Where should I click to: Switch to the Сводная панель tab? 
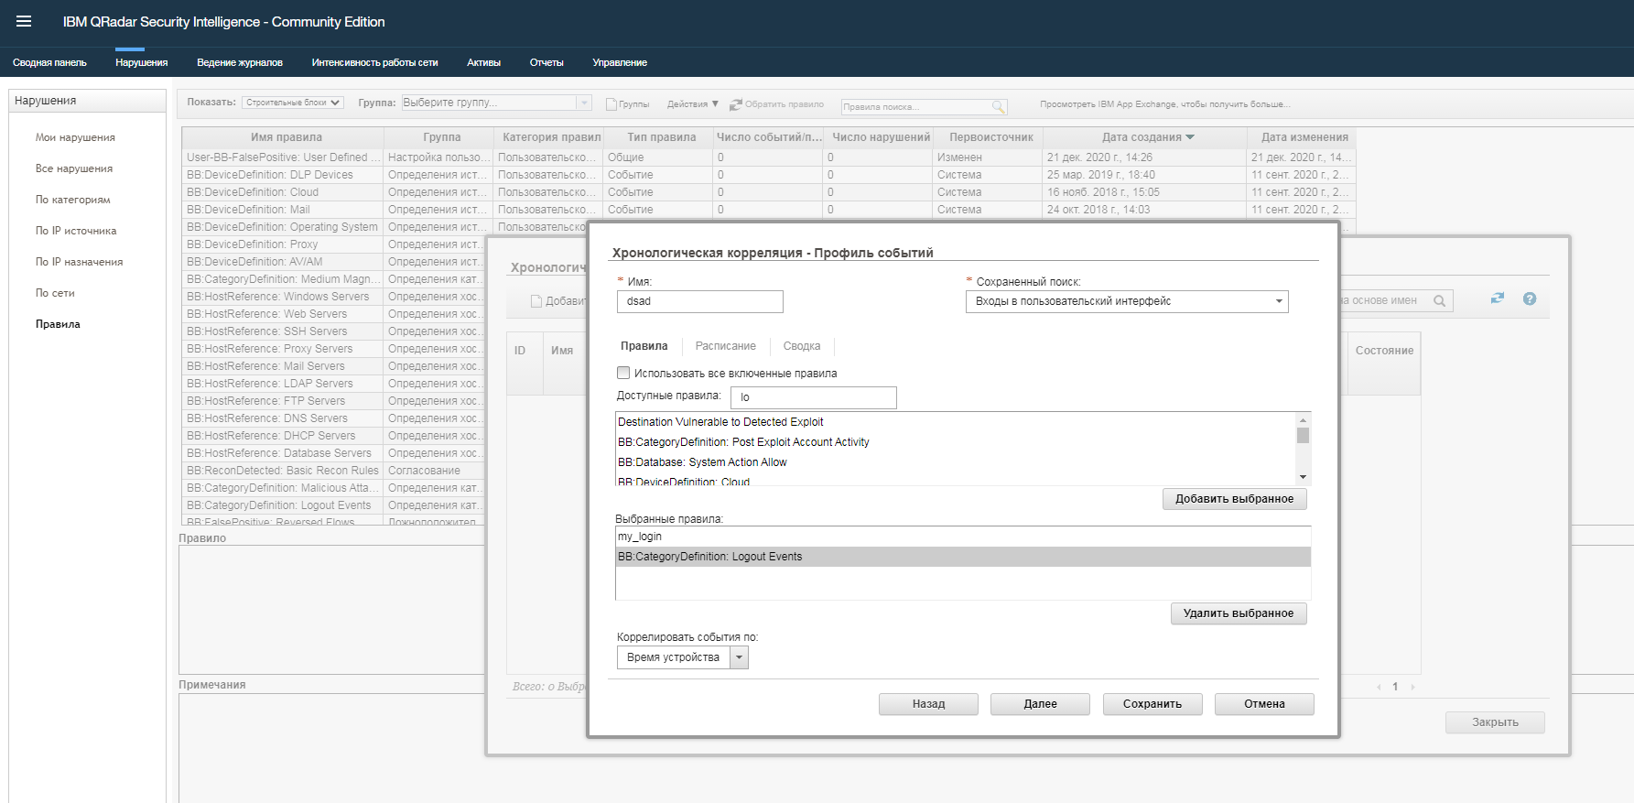tap(49, 62)
